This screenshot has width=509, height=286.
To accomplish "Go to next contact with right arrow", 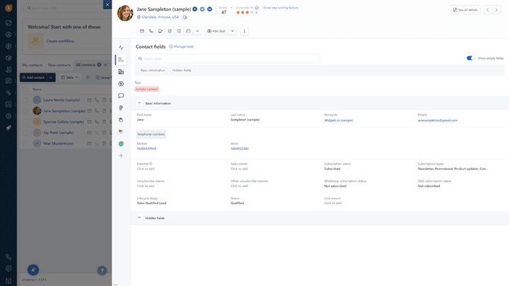I will click(497, 10).
